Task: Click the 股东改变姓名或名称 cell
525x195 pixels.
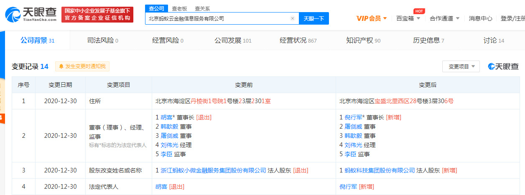Action: (119, 170)
